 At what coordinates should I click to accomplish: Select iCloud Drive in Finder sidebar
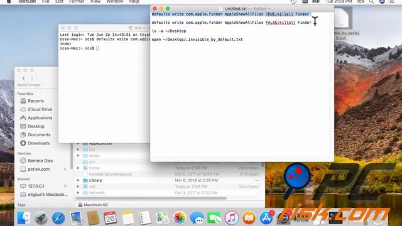(x=40, y=109)
